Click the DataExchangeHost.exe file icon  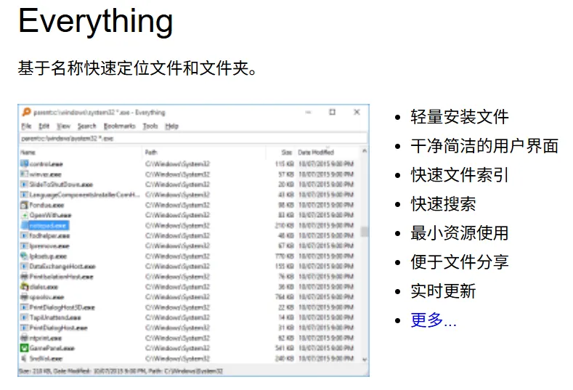pyautogui.click(x=24, y=266)
